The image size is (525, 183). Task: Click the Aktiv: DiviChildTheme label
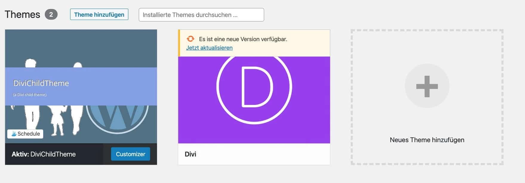tap(44, 154)
